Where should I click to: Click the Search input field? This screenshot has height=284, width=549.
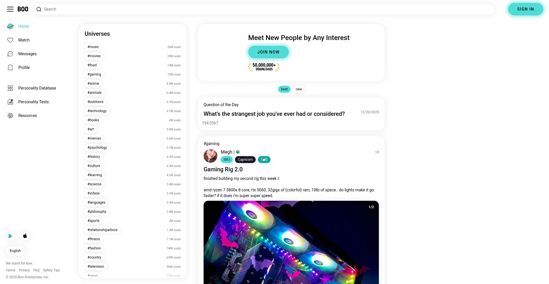coord(263,9)
